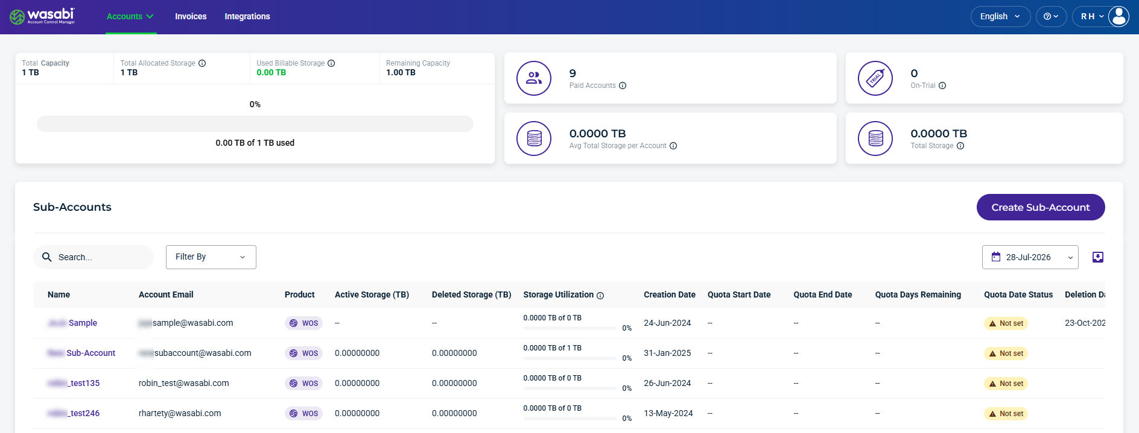Viewport: 1139px width, 433px height.
Task: Click info icon beside Total Allocated Storage
Action: (x=202, y=63)
